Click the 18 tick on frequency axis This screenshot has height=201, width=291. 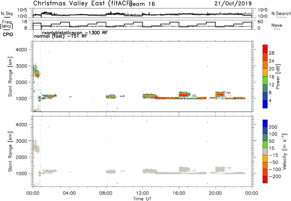coord(24,21)
